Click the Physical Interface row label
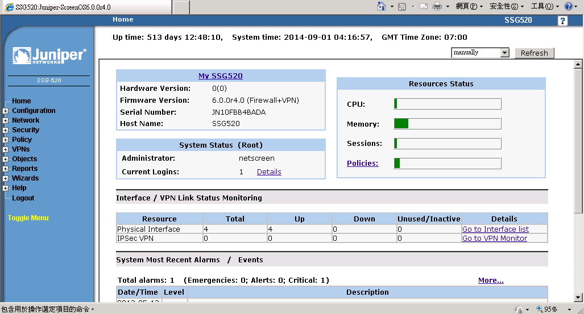This screenshot has width=584, height=314. [x=148, y=229]
